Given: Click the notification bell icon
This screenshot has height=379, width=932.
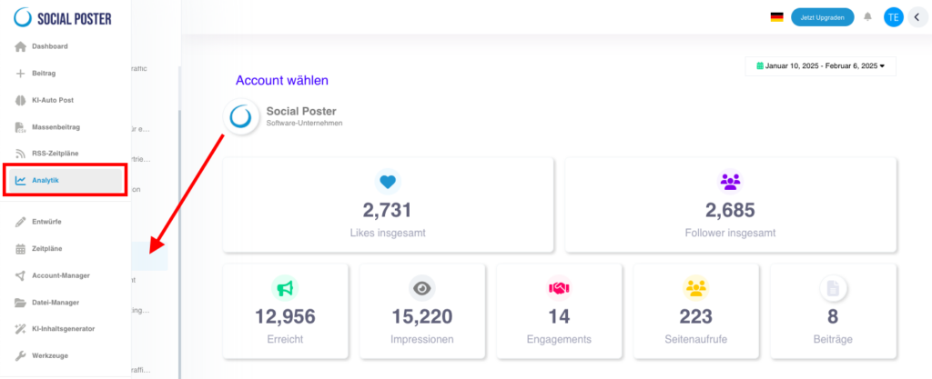Looking at the screenshot, I should tap(867, 16).
